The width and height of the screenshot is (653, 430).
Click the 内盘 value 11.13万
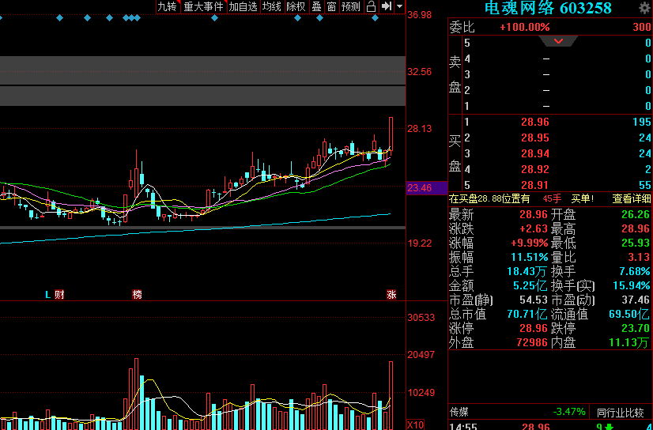pos(628,342)
